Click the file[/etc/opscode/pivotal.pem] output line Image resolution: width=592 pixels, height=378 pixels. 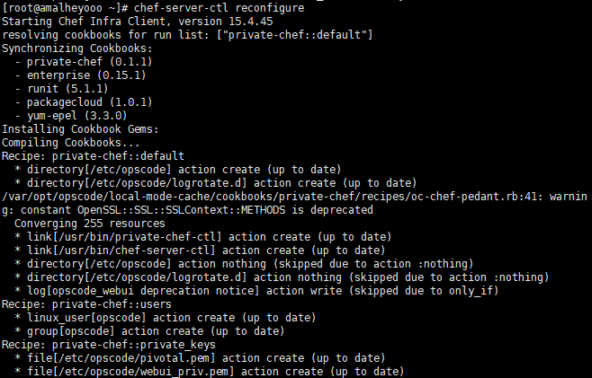(200, 357)
